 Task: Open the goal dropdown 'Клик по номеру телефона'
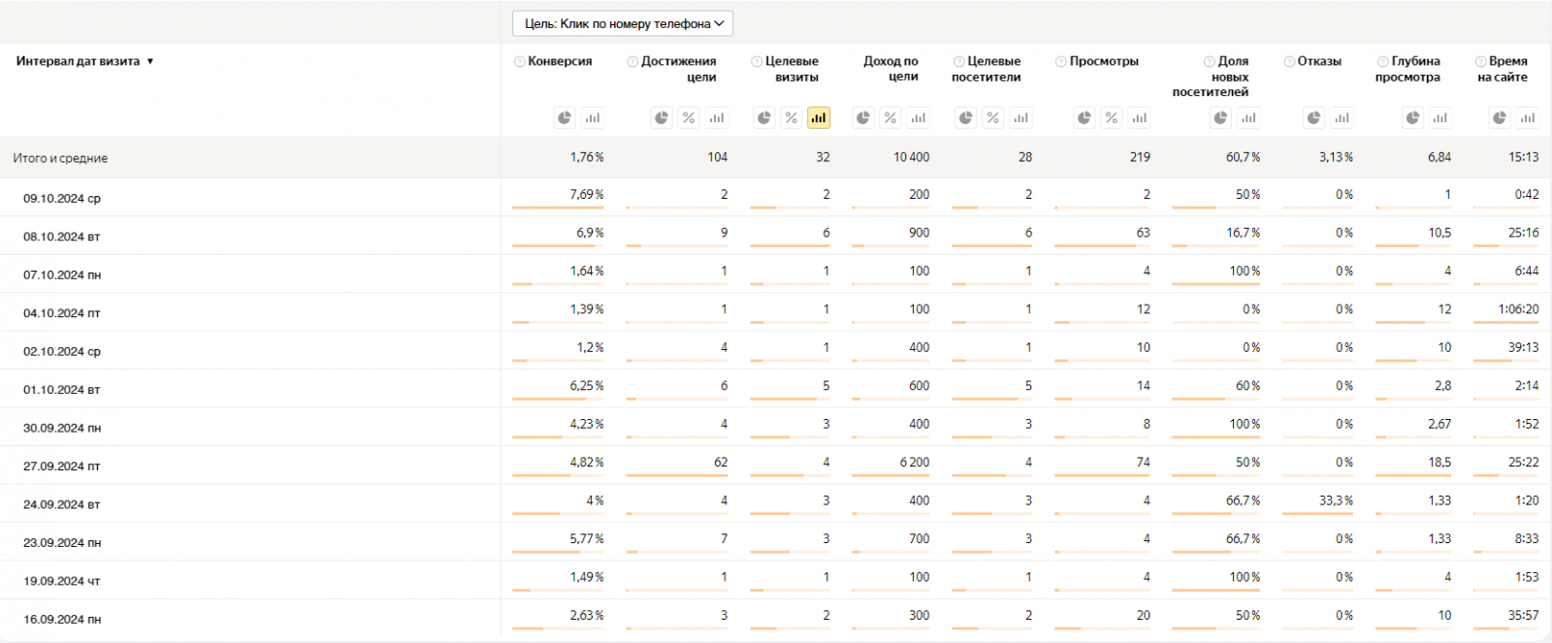click(622, 23)
